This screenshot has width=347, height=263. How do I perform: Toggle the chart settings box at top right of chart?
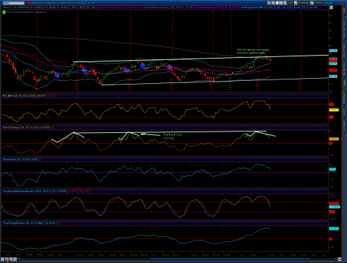point(331,8)
